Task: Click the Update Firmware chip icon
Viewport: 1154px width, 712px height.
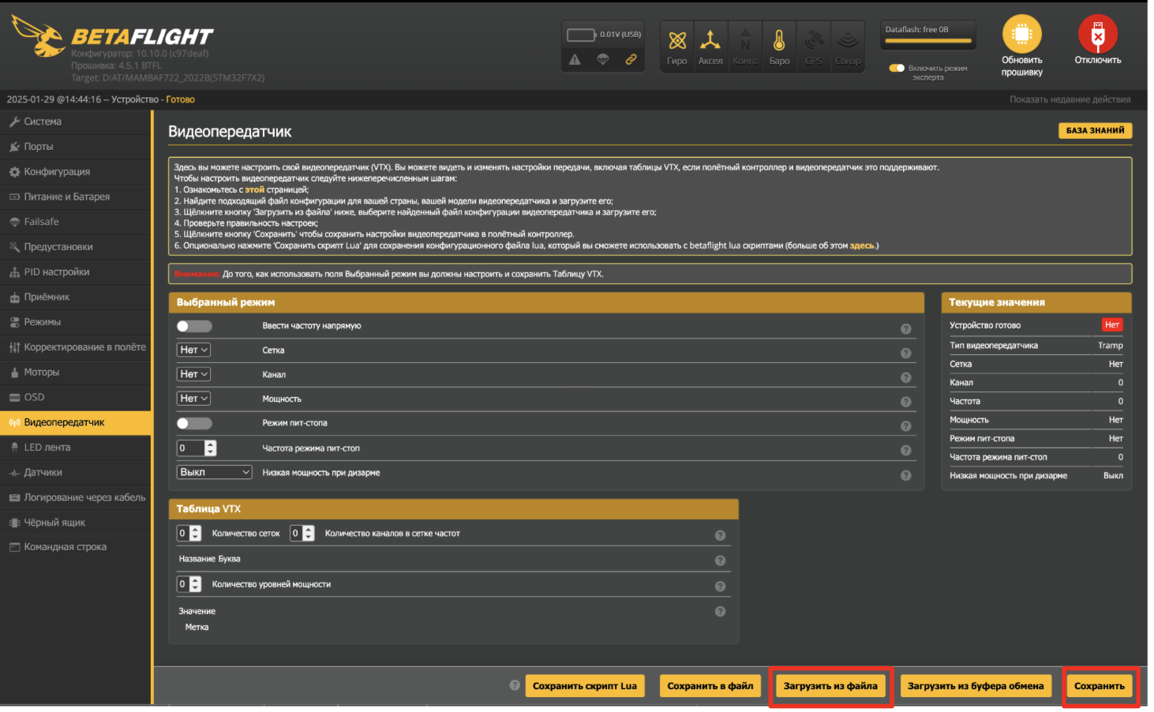Action: (x=1021, y=35)
